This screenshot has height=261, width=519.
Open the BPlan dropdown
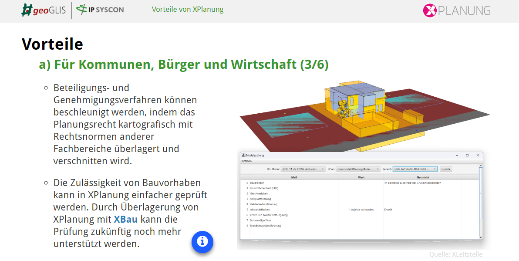click(x=378, y=169)
